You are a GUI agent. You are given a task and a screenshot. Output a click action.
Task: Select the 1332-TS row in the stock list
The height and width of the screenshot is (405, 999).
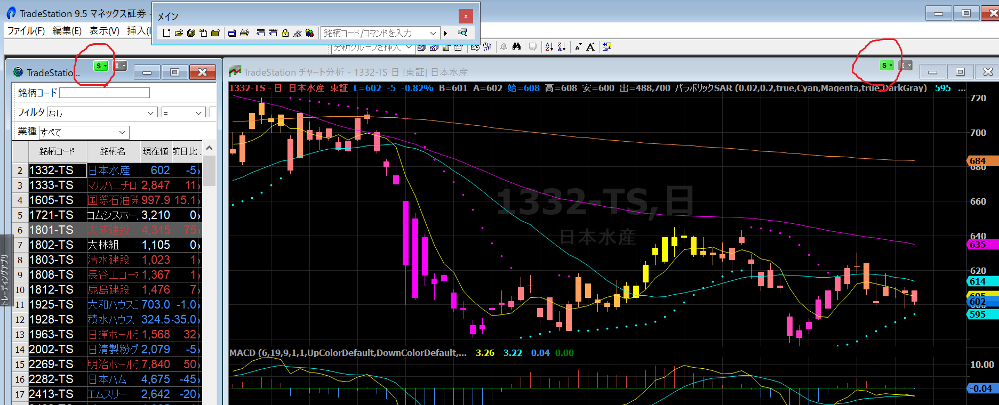tap(107, 171)
